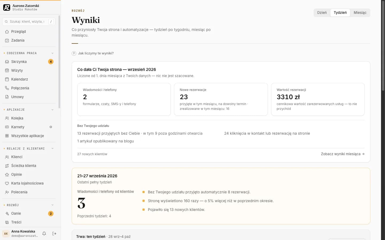Click the Opinie star icon
This screenshot has height=240, width=385.
(x=7, y=174)
